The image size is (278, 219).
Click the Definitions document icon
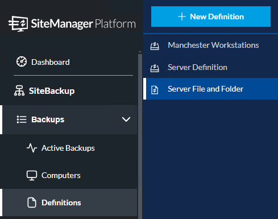(x=32, y=203)
